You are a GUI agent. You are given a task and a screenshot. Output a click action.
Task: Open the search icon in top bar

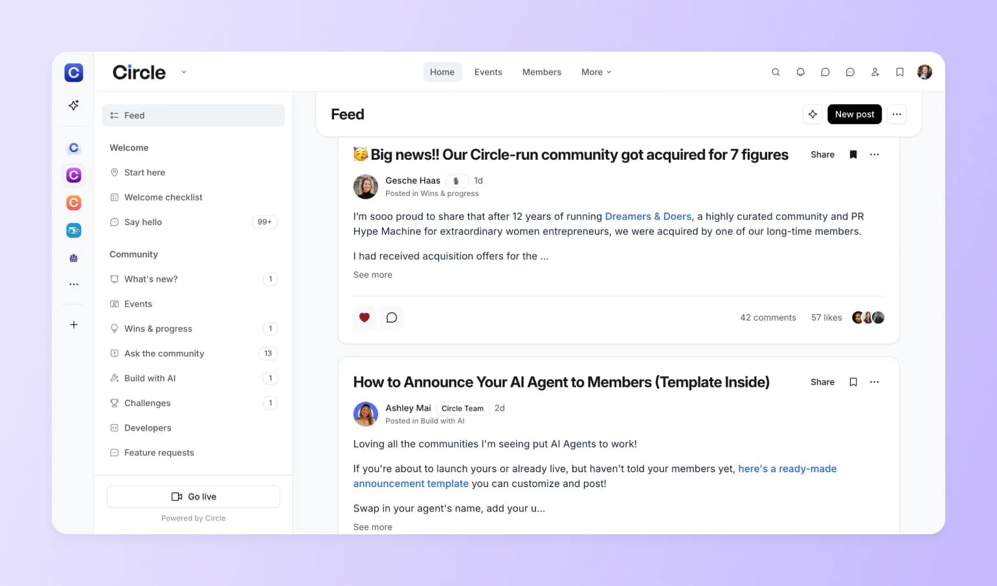point(776,72)
